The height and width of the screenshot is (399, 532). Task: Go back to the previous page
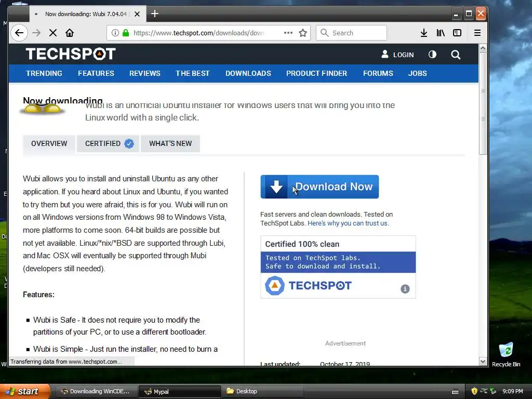[x=19, y=33]
